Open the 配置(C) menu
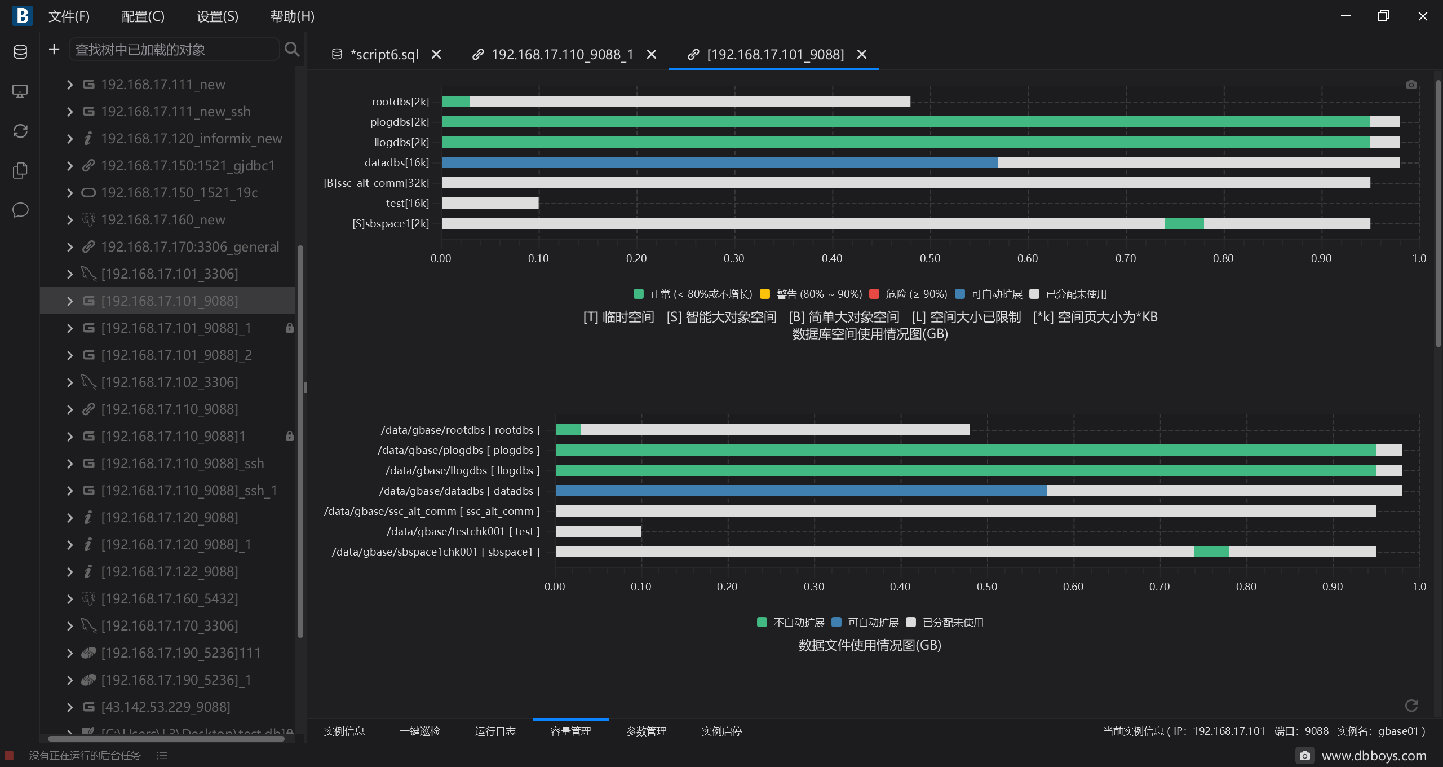The height and width of the screenshot is (767, 1443). pos(143,16)
